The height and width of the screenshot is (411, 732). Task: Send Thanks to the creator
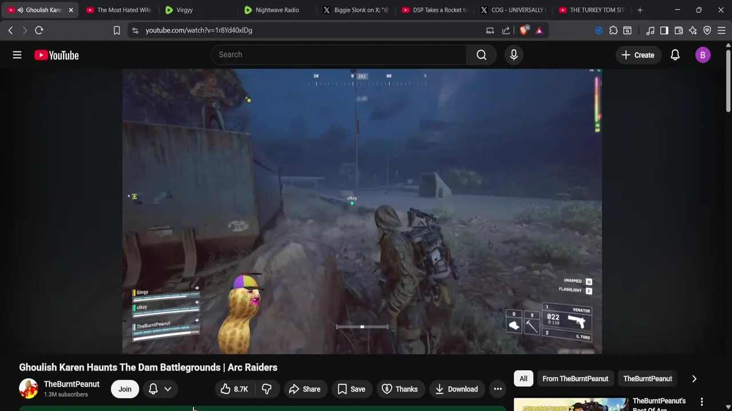(400, 389)
